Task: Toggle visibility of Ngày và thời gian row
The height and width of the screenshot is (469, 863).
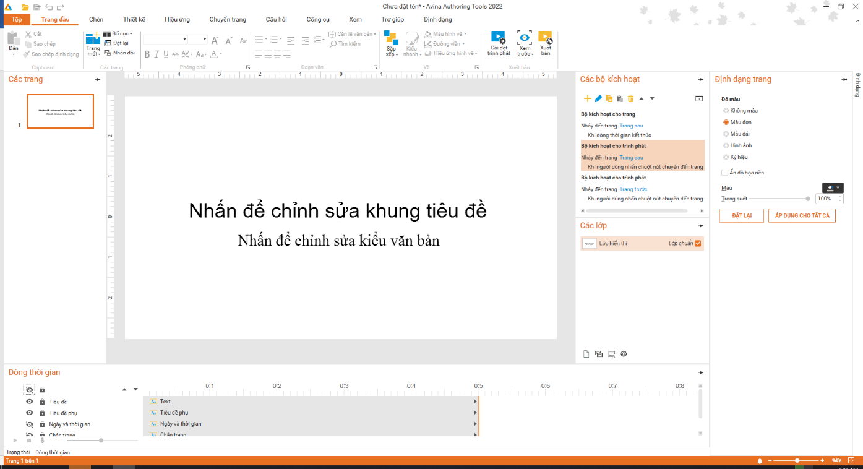Action: [29, 424]
